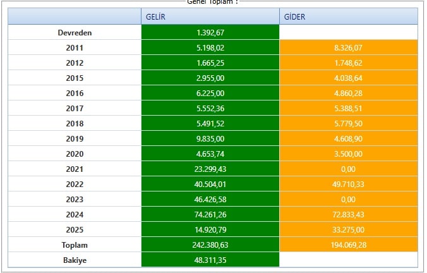Click the 2020 expense cell 3.500,00
Viewport: 427px width, 273px height.
tap(348, 154)
